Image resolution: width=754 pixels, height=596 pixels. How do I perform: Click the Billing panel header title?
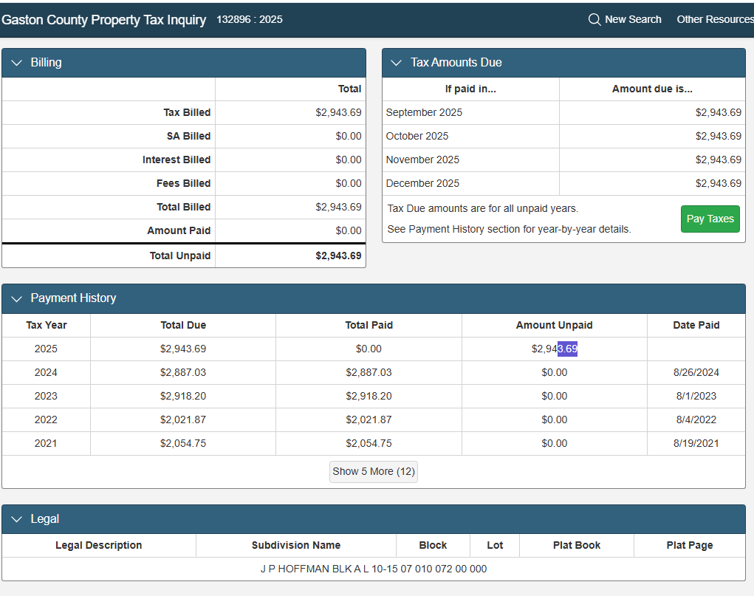[x=46, y=63]
